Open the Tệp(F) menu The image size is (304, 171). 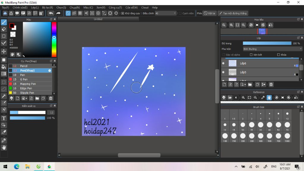pos(5,7)
